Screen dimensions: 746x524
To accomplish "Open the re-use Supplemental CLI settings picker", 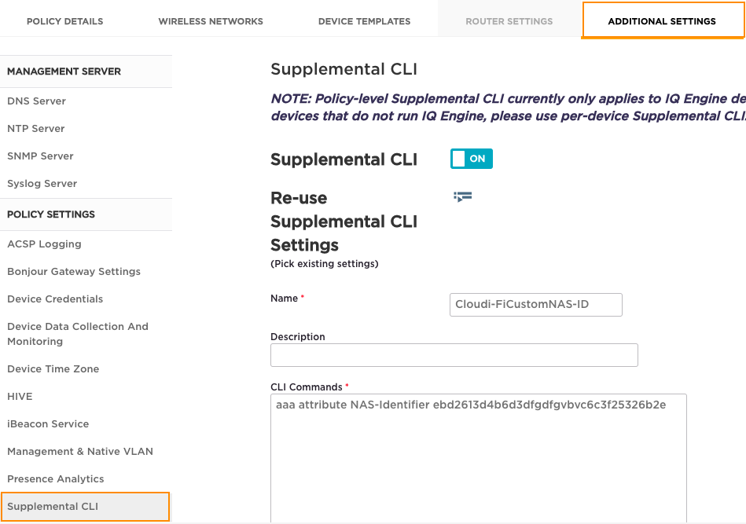I will (462, 197).
